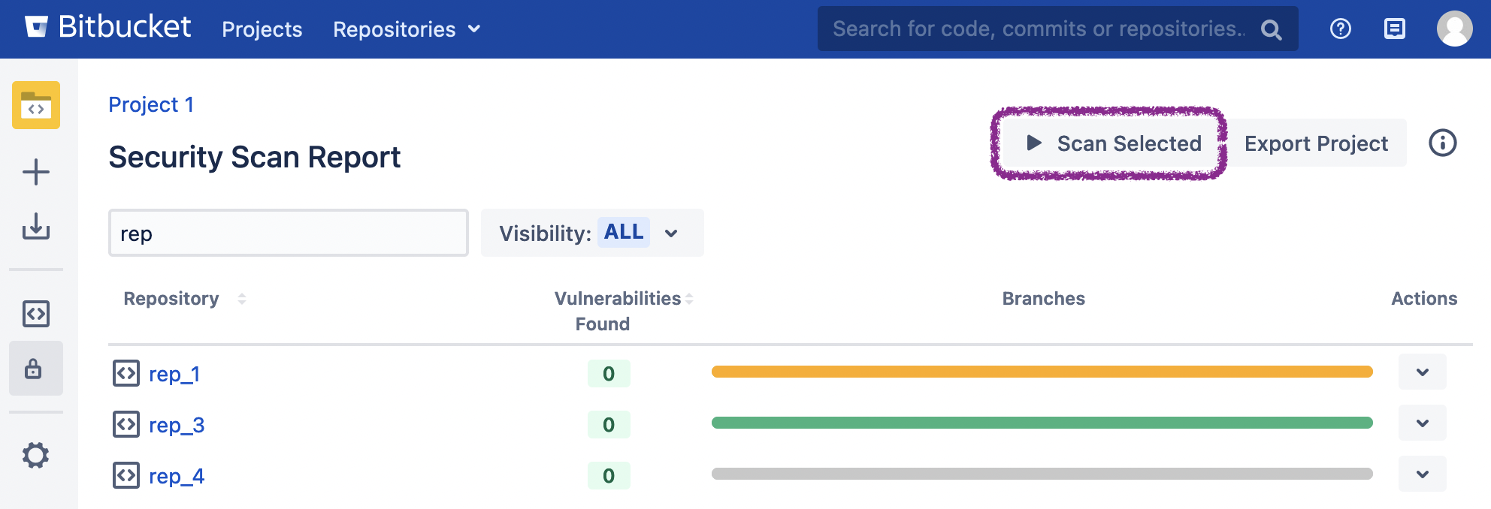The width and height of the screenshot is (1491, 509).
Task: Expand the actions chevron for rep_1
Action: pos(1422,372)
